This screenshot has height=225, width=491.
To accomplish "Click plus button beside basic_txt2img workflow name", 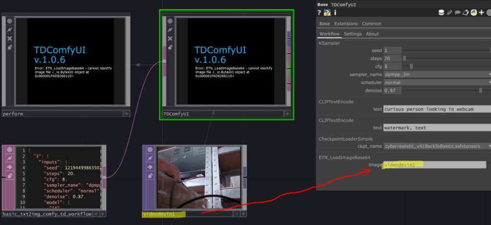I will (x=103, y=214).
